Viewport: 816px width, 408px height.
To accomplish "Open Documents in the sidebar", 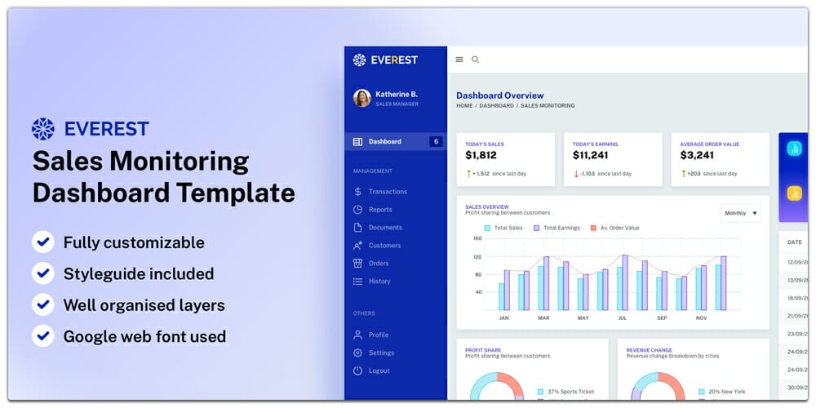I will (385, 228).
